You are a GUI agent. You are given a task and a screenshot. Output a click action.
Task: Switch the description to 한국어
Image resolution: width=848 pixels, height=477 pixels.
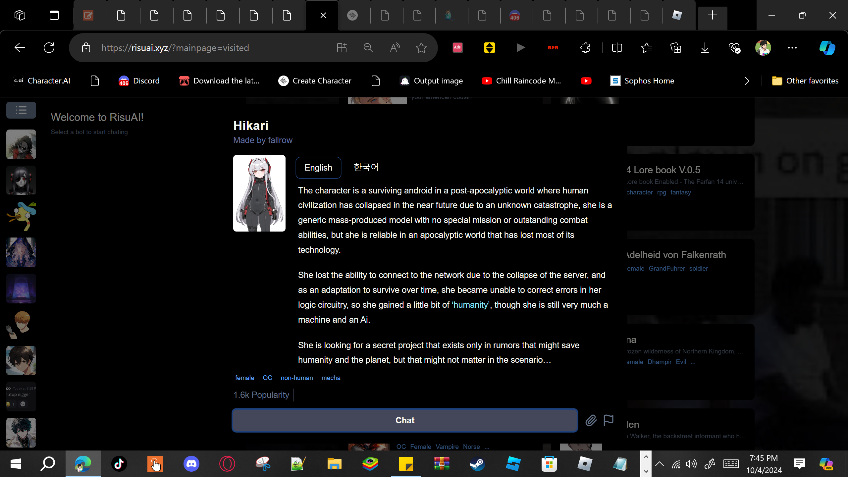point(366,168)
